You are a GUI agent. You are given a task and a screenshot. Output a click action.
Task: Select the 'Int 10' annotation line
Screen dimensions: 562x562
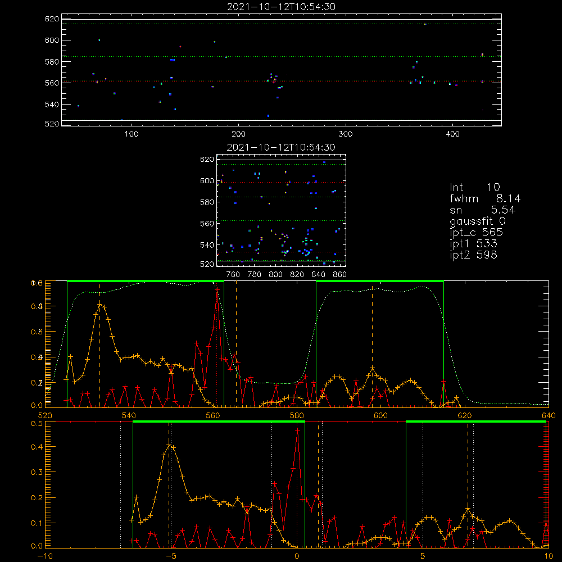[x=474, y=187]
